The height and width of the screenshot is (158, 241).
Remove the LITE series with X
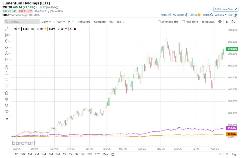tap(38, 29)
